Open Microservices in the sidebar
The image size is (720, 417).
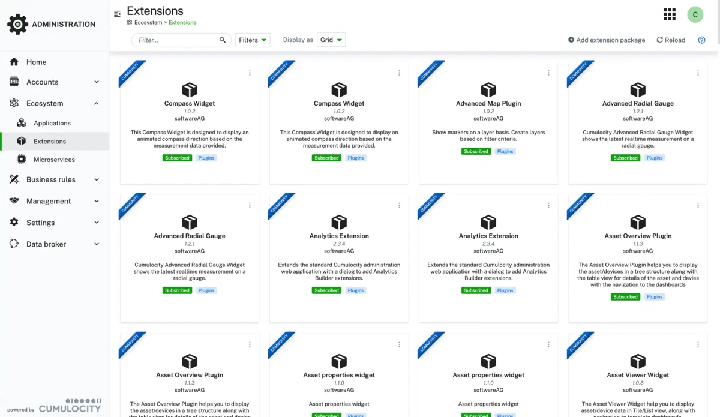click(x=54, y=159)
